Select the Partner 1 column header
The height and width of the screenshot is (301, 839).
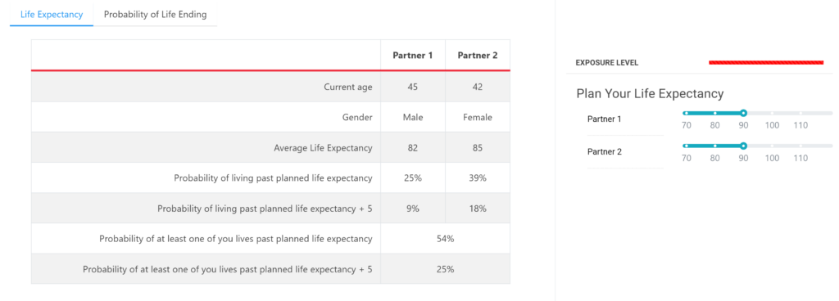413,55
